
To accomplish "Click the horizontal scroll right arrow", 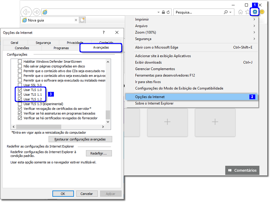I will (103, 127).
